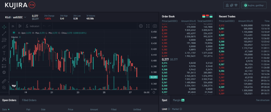The height and width of the screenshot is (112, 271).
Task: Click the 13:19:38 recent trade row
Action: click(244, 25)
